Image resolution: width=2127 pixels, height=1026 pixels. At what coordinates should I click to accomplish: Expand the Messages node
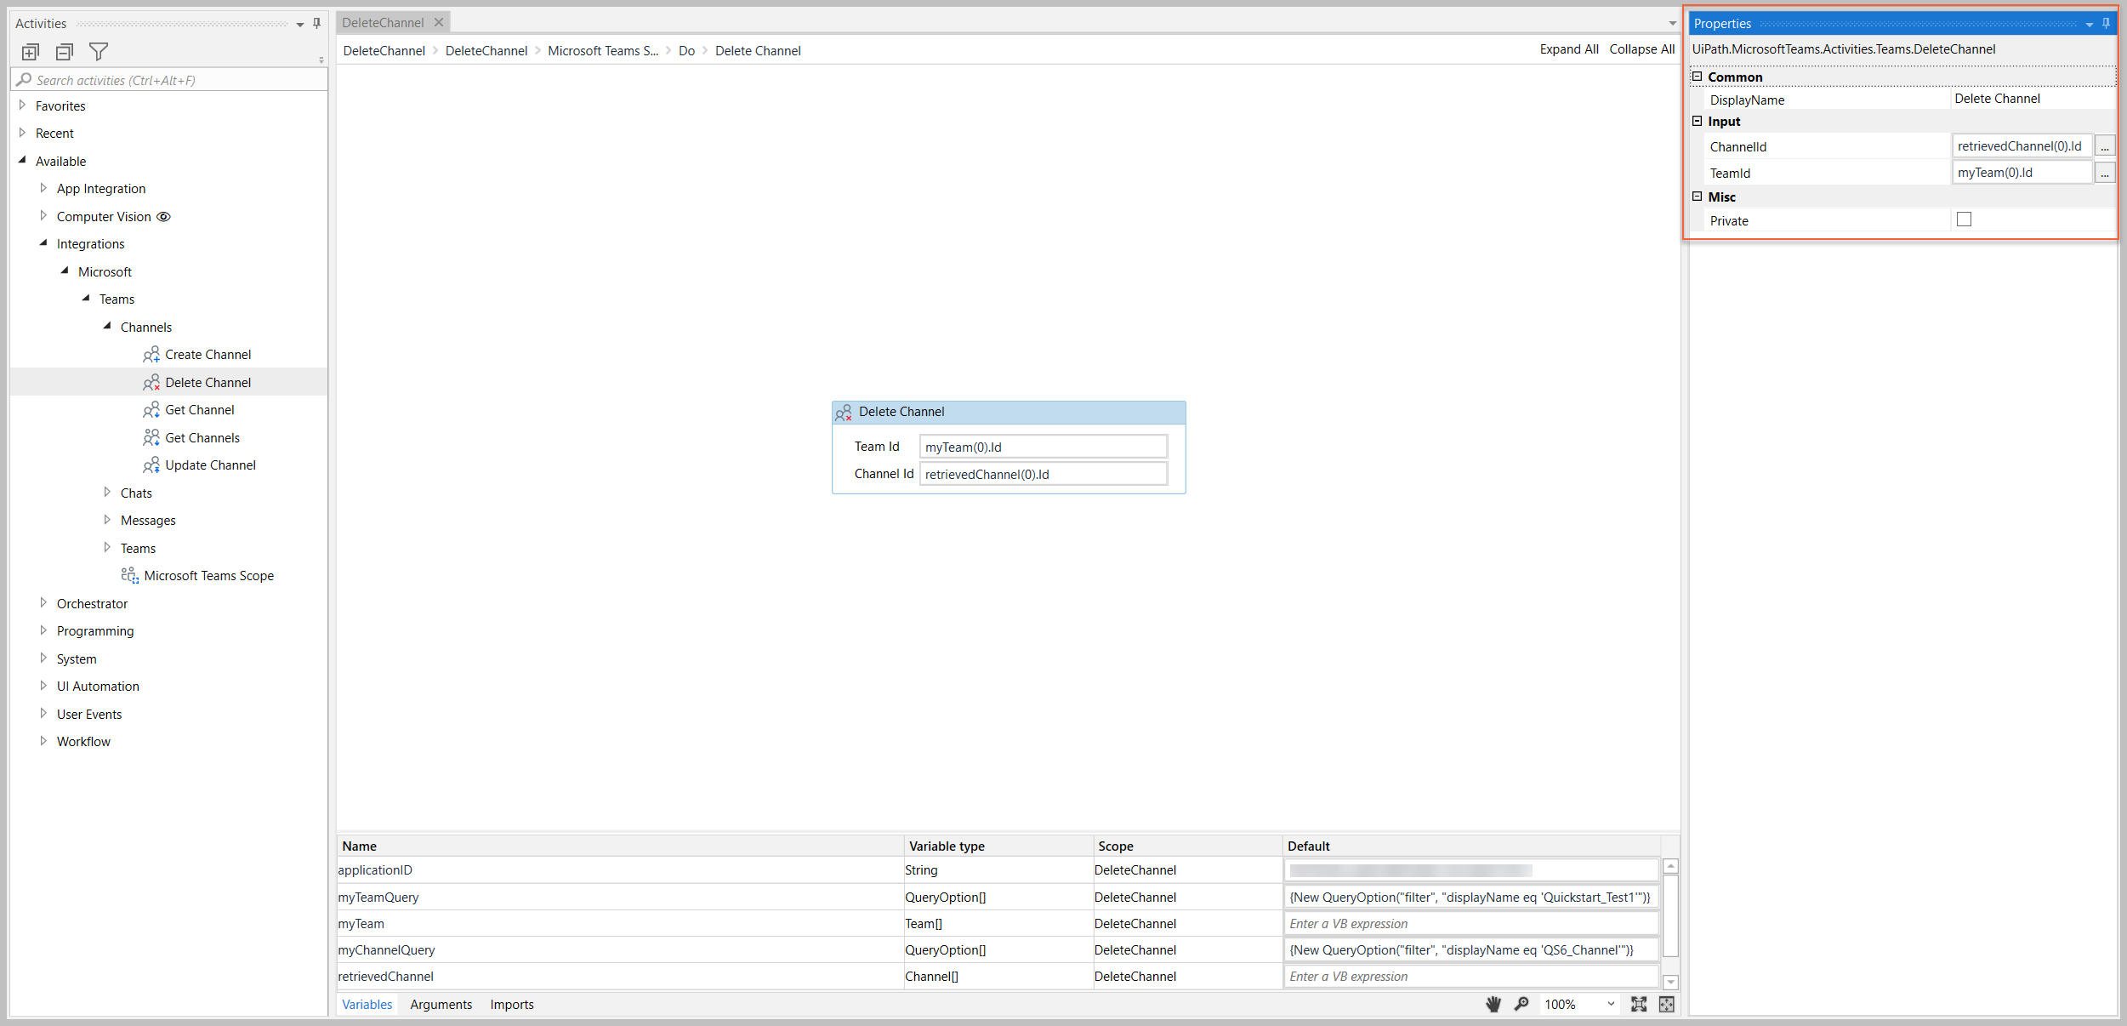[108, 520]
